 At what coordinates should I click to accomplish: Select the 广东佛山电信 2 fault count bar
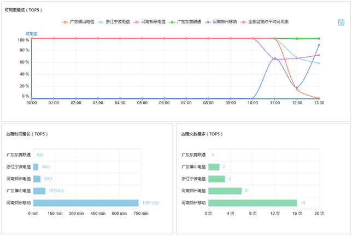214,167
